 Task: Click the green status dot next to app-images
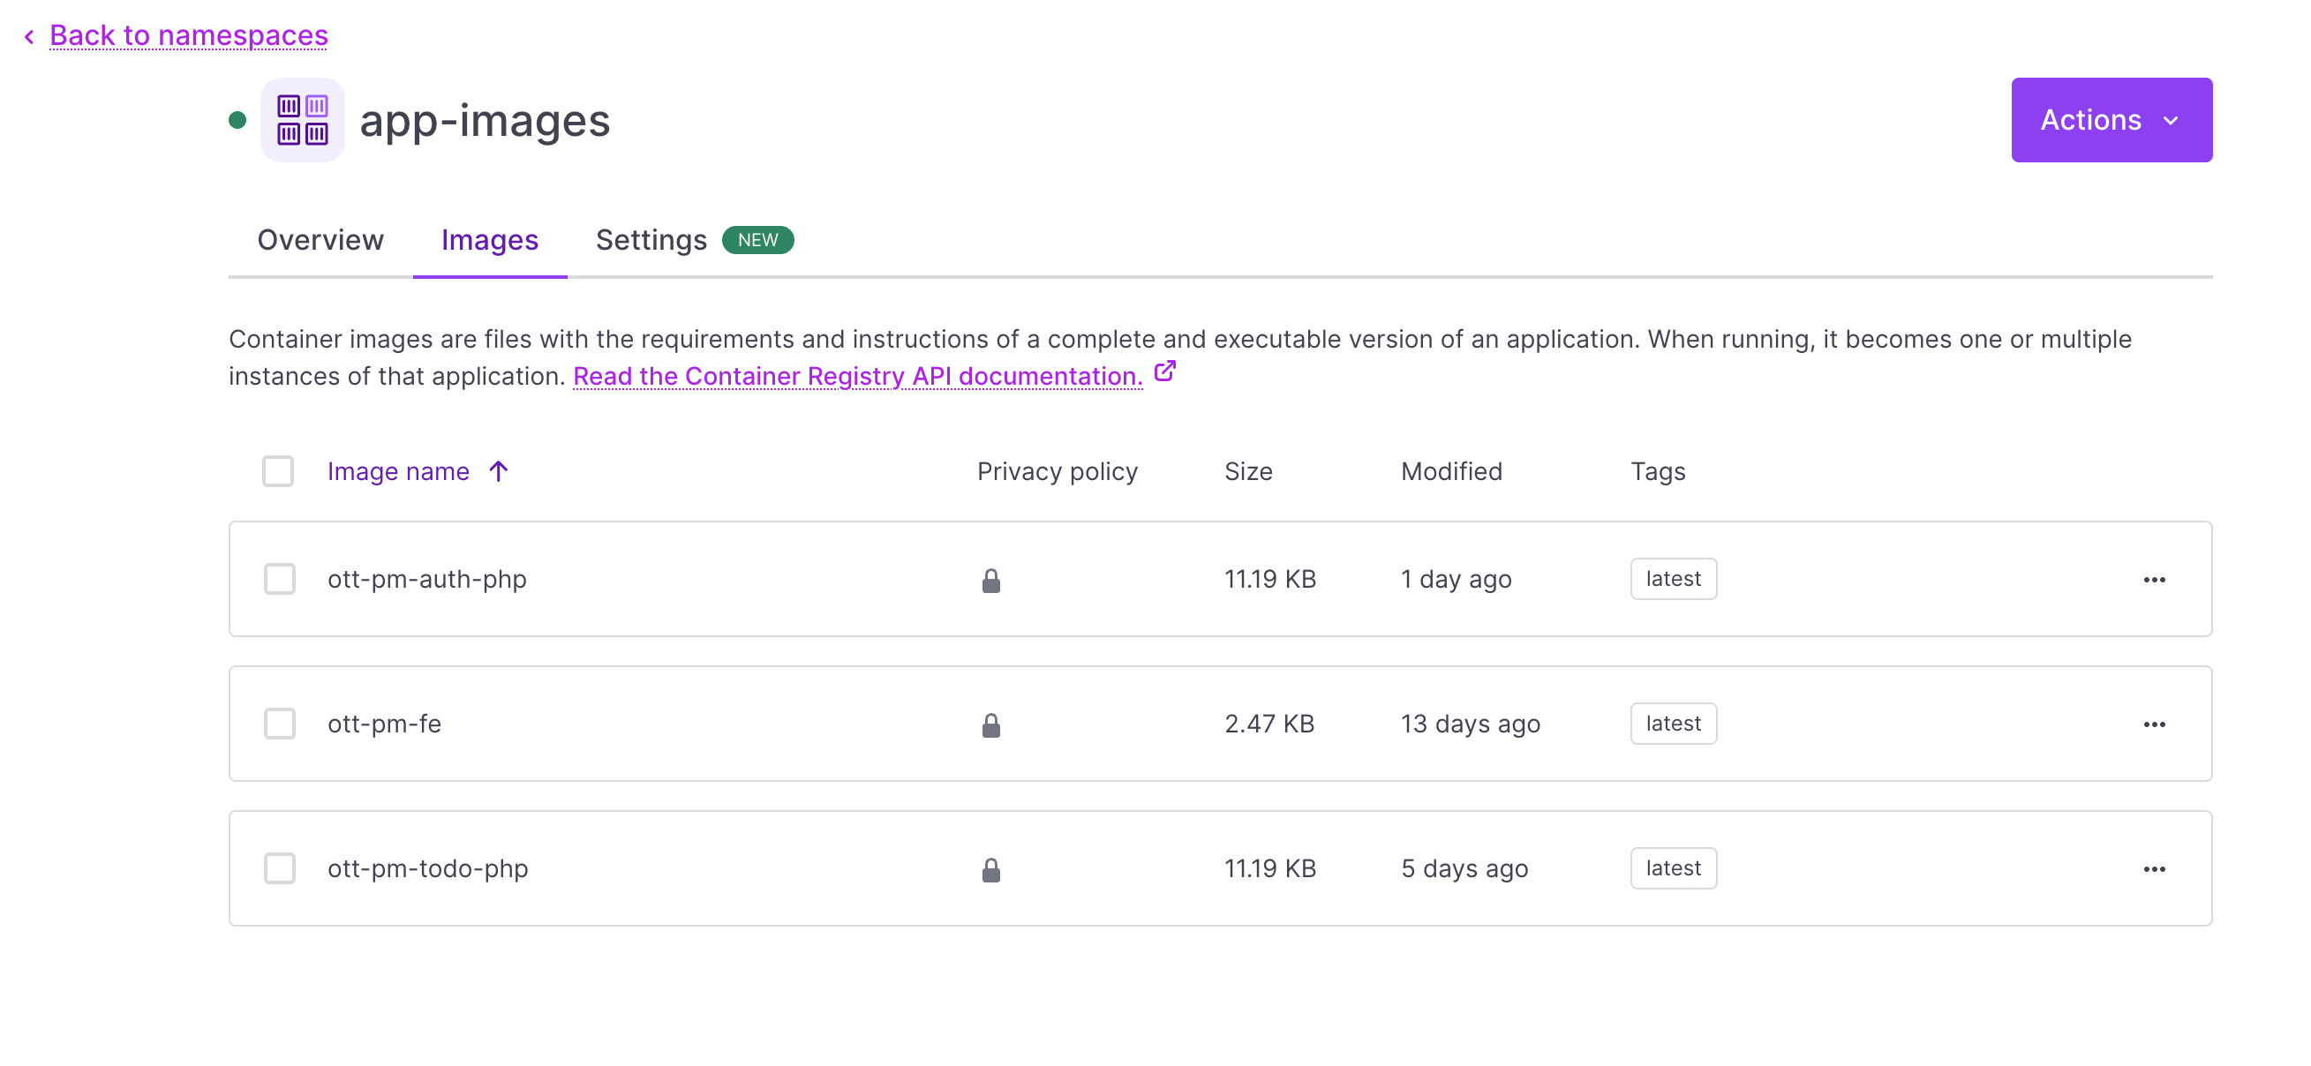point(237,119)
